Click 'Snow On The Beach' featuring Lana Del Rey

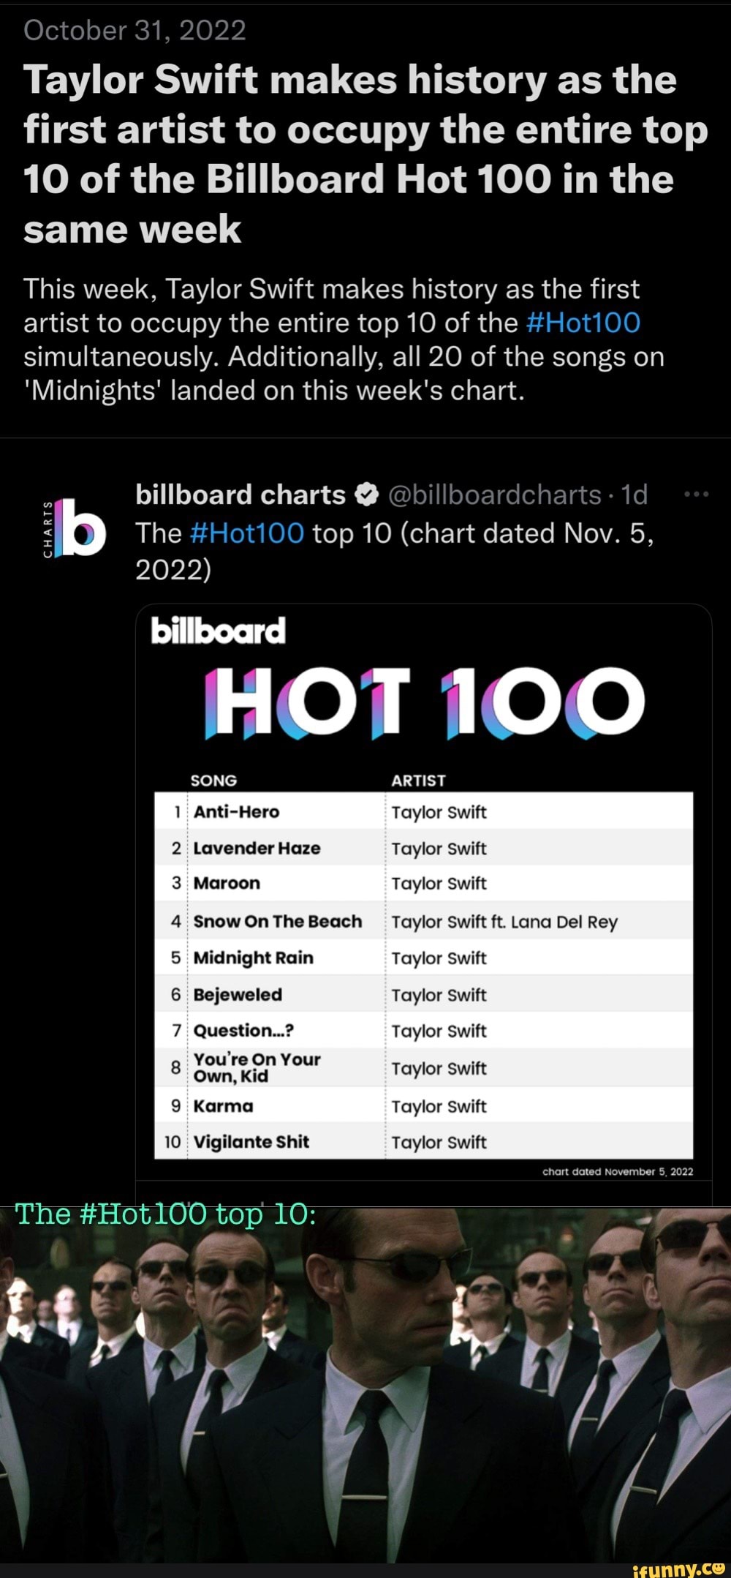(276, 921)
